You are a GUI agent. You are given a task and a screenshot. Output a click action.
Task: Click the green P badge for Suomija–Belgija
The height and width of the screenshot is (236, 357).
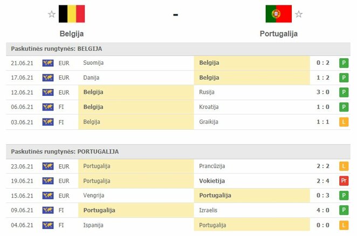tap(344, 63)
